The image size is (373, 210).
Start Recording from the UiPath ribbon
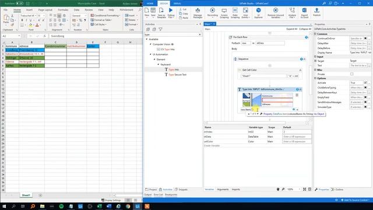(x=212, y=12)
